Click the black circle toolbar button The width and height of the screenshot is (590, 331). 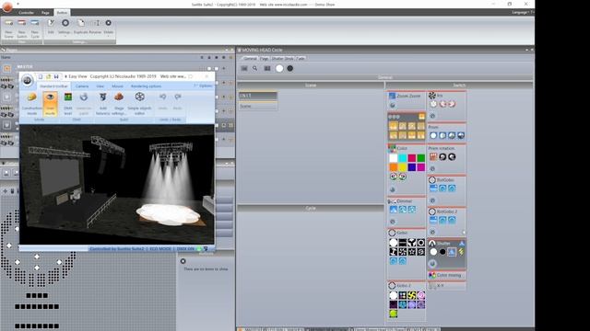(290, 68)
